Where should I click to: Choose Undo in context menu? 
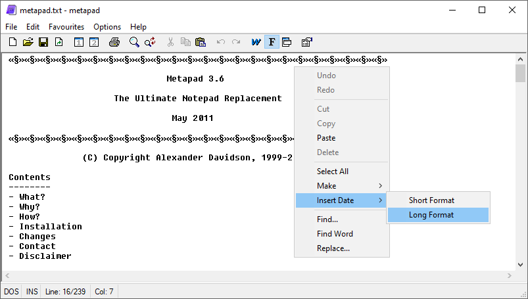coord(342,76)
